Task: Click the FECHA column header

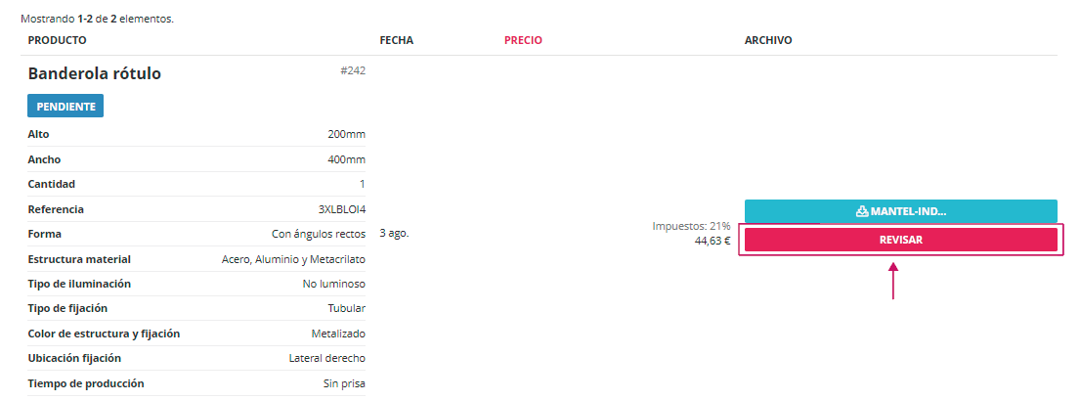Action: 396,40
